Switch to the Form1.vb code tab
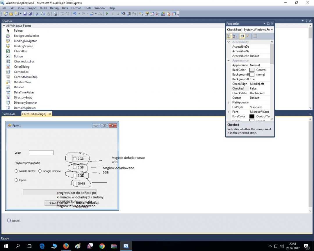This screenshot has height=251, width=314. pos(9,114)
